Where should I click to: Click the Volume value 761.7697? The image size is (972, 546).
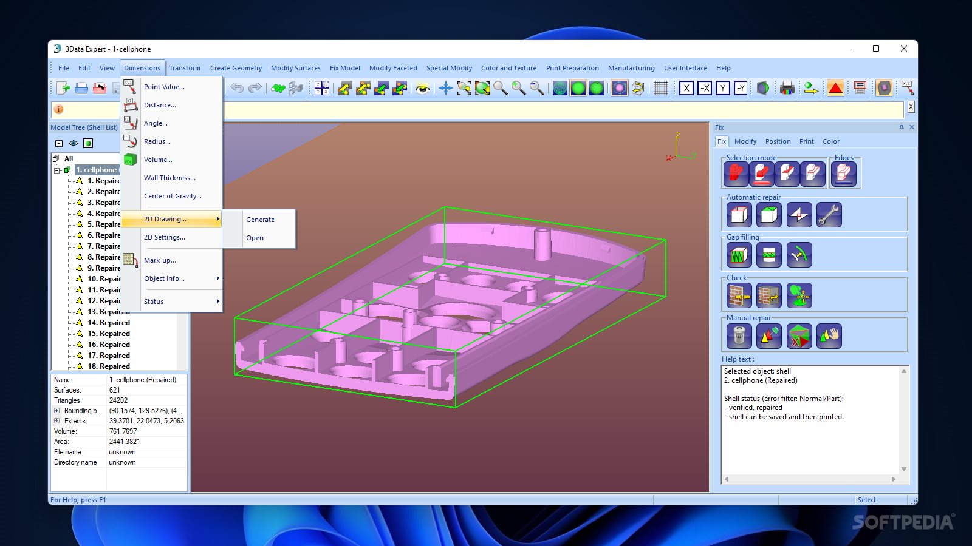(x=123, y=431)
